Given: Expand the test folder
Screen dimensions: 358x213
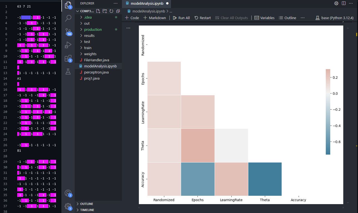Looking at the screenshot, I should click(98, 42).
